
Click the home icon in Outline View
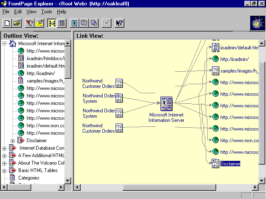coord(12,44)
